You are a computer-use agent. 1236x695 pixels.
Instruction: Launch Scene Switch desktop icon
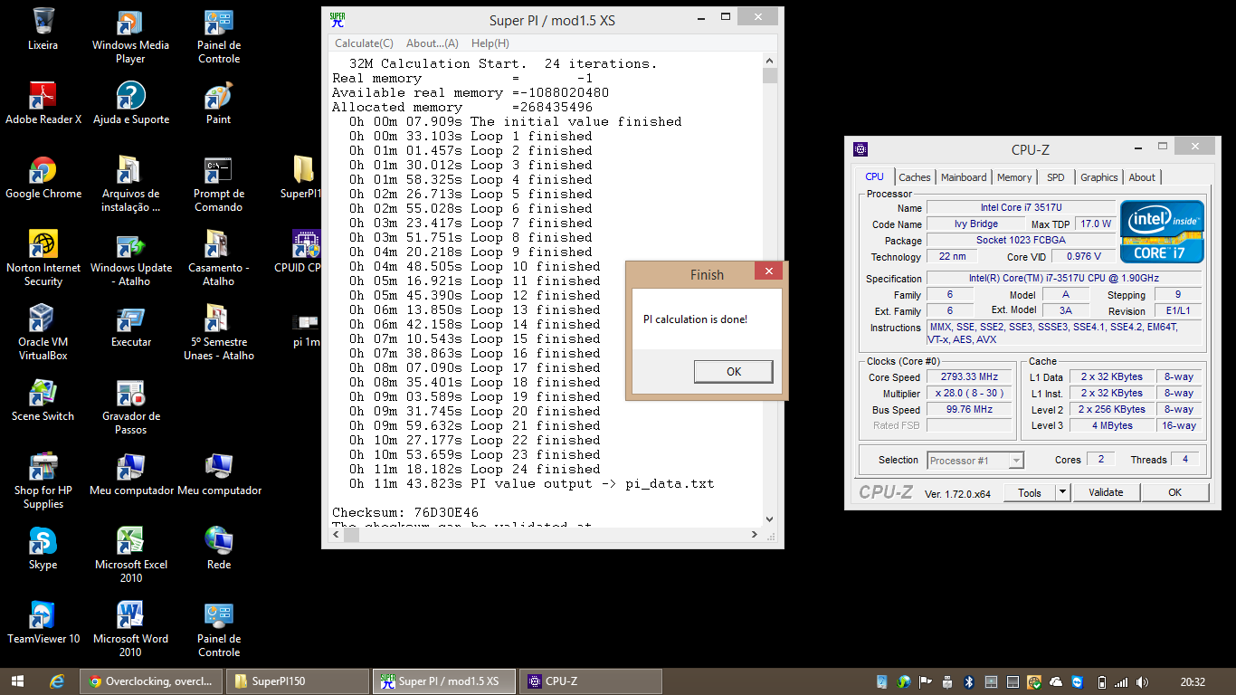[43, 400]
